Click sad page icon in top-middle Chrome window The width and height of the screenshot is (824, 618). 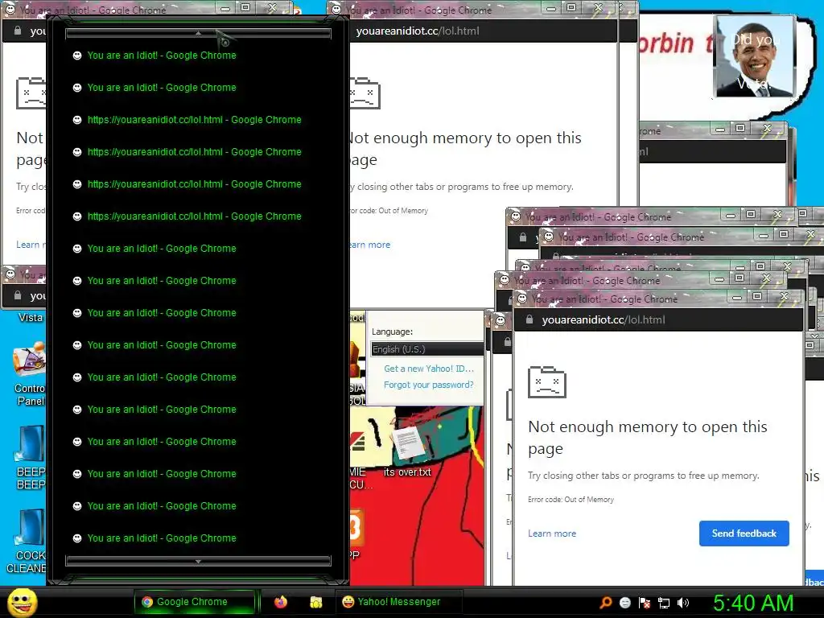pyautogui.click(x=365, y=93)
